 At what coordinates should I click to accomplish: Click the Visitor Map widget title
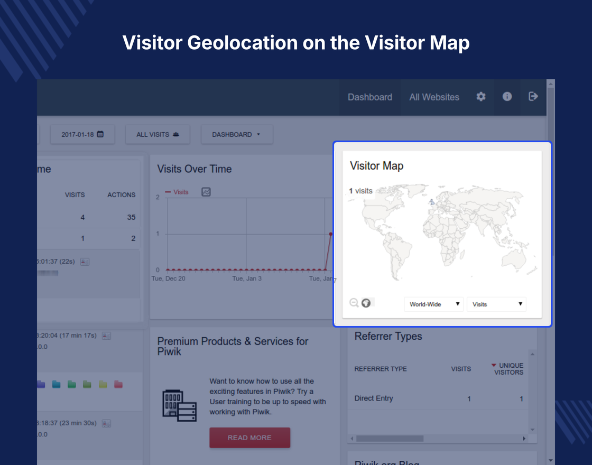376,166
